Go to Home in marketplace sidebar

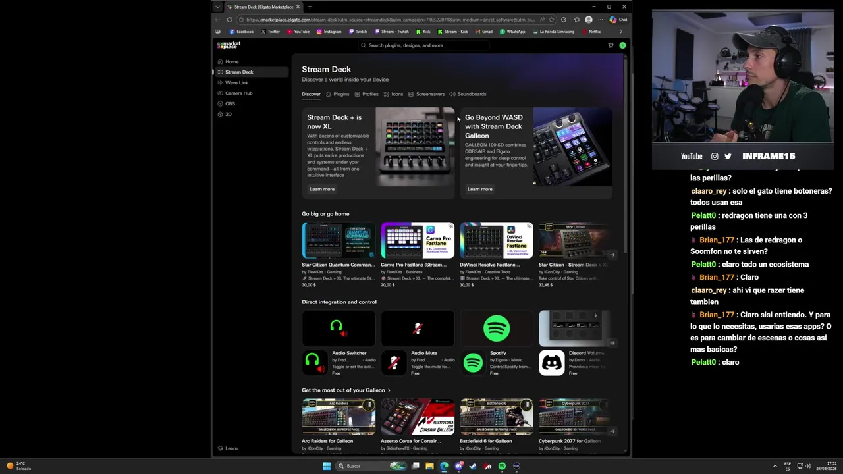pos(251,61)
